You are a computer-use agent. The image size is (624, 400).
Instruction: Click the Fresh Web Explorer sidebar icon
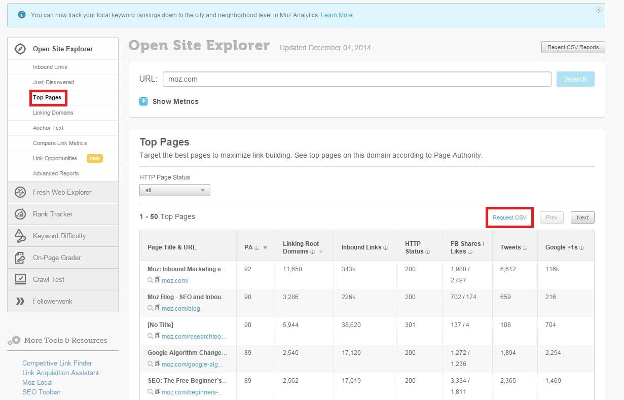[x=20, y=192]
